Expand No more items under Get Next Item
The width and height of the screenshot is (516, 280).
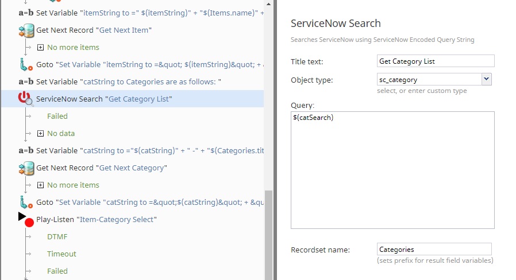pyautogui.click(x=40, y=47)
